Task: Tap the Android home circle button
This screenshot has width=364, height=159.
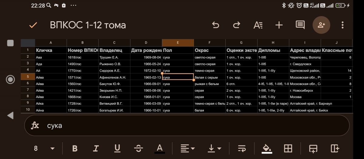Action: (10, 79)
